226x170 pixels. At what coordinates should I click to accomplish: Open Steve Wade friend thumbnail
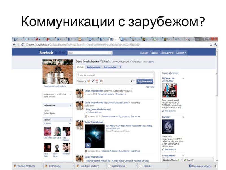tap(47, 147)
